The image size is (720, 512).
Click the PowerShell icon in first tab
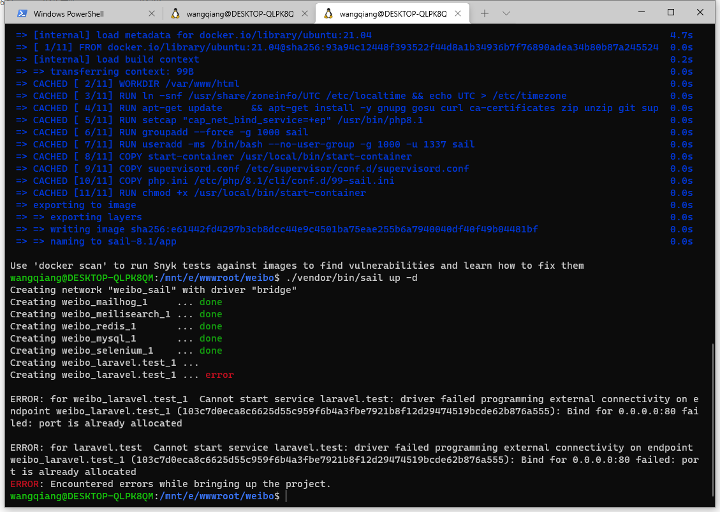click(22, 13)
